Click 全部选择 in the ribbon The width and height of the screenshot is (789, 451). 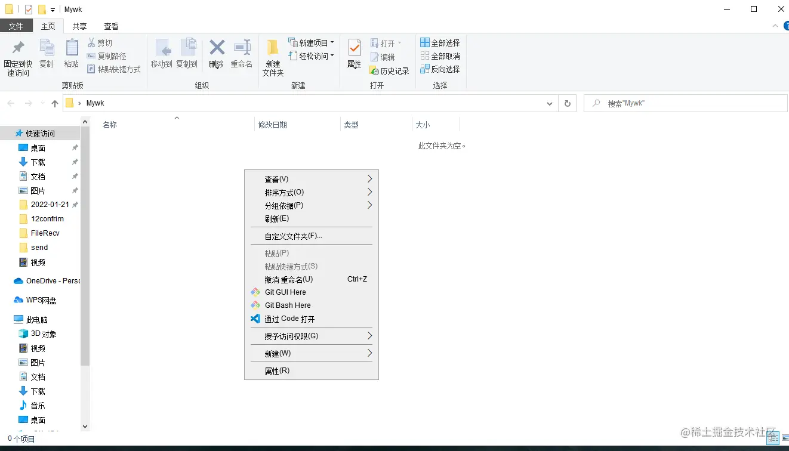[x=440, y=43]
